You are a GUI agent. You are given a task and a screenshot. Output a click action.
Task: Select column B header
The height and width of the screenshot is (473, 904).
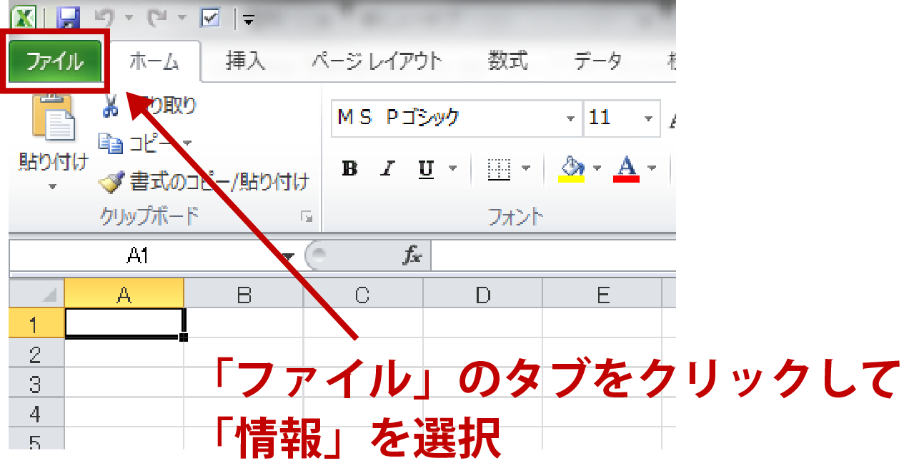(x=244, y=294)
